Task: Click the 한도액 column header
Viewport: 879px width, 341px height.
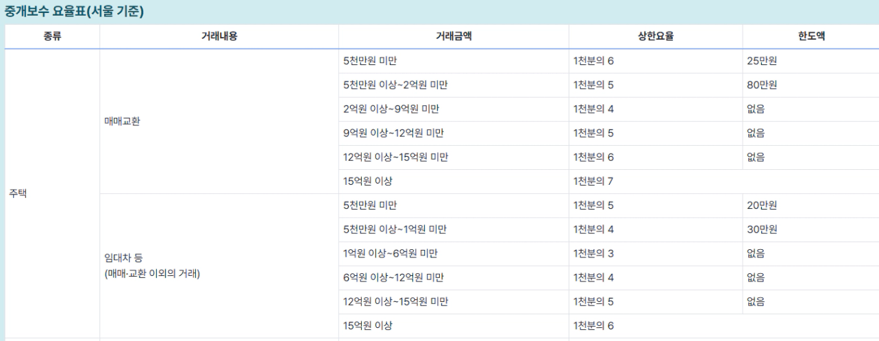Action: click(810, 37)
